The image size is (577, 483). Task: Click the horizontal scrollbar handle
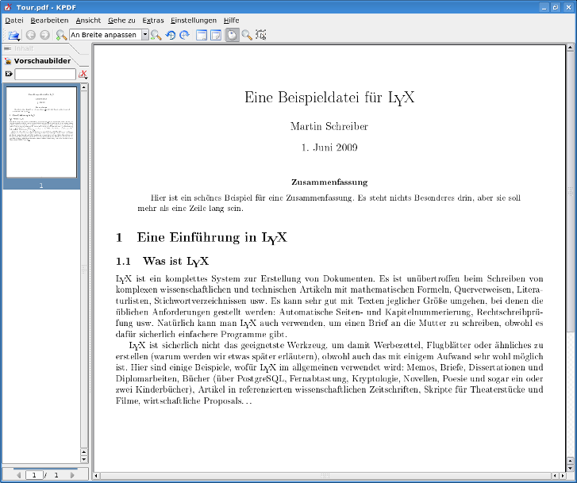[x=325, y=476]
